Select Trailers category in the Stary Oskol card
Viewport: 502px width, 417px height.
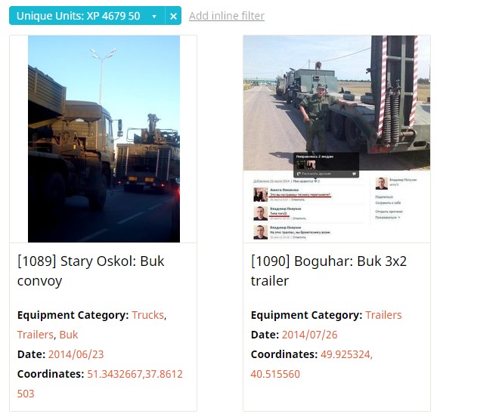point(36,335)
